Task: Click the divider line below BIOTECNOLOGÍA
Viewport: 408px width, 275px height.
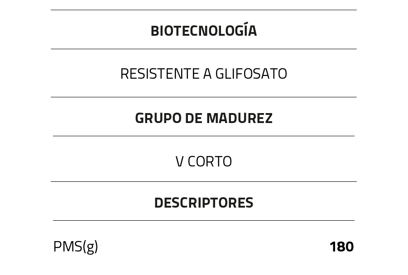Action: coord(203,49)
